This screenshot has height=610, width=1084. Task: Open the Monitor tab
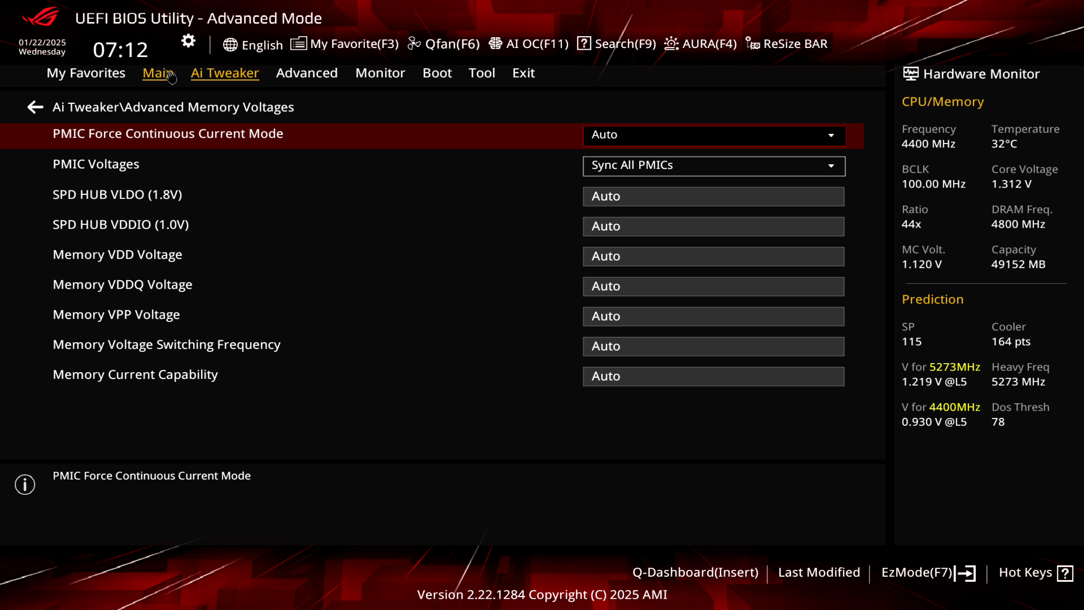(380, 73)
